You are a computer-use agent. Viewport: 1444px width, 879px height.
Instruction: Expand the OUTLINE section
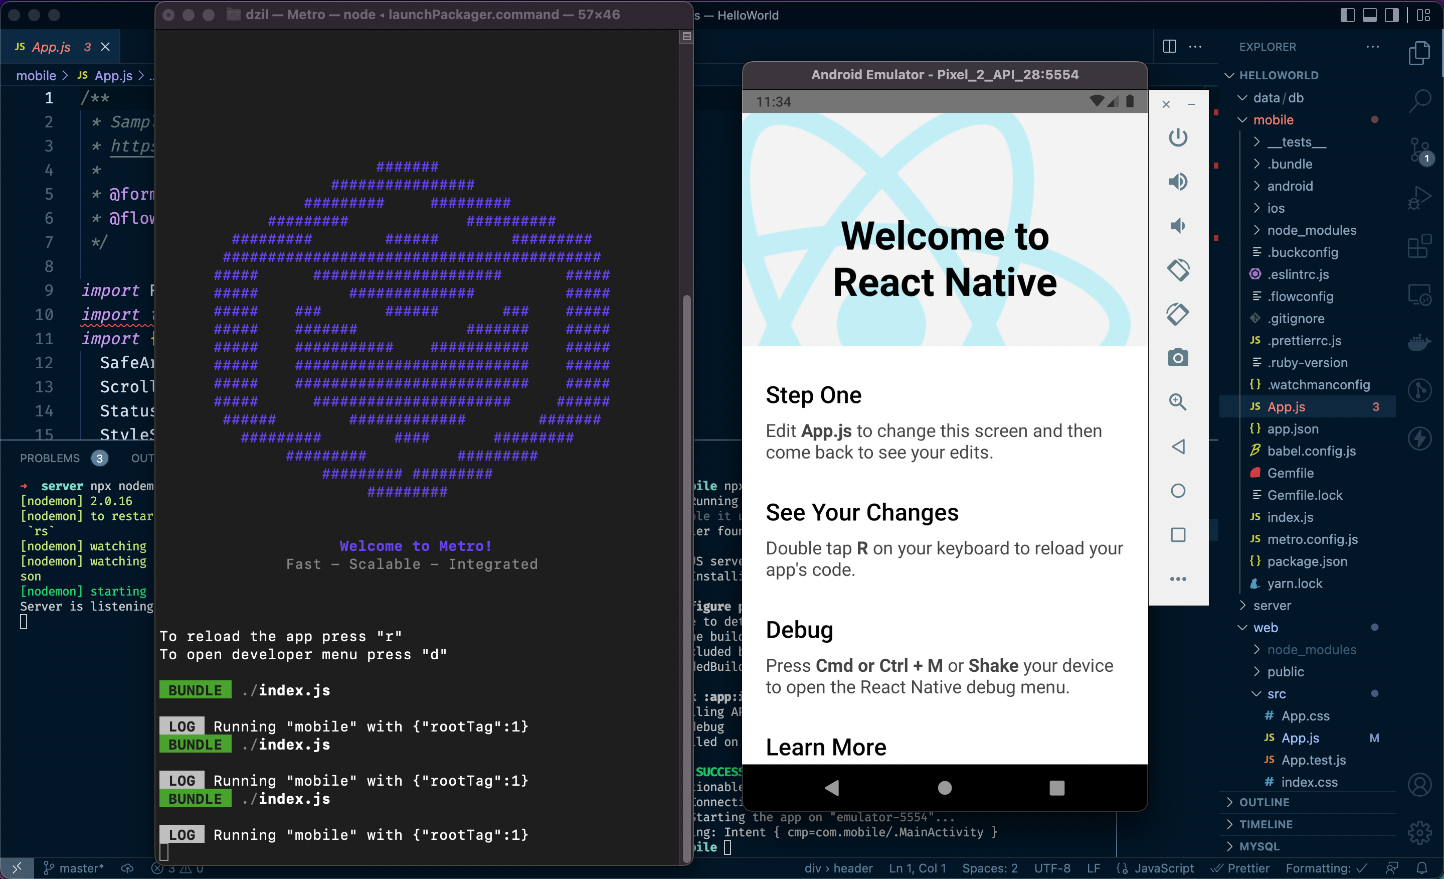click(1264, 802)
